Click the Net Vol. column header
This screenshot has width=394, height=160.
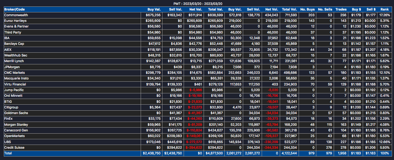coord(272,9)
